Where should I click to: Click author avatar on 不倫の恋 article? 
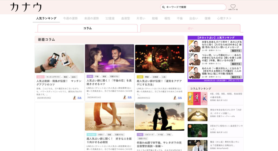pos(125,97)
